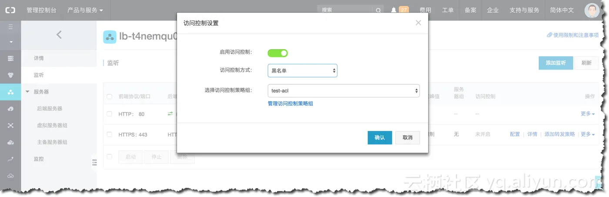Open the server stack icon in left rail
This screenshot has width=609, height=197.
point(11,58)
